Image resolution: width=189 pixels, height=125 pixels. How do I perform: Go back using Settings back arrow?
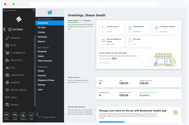(4, 29)
